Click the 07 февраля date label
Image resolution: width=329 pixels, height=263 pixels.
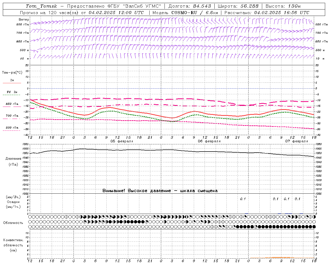pos(297,141)
